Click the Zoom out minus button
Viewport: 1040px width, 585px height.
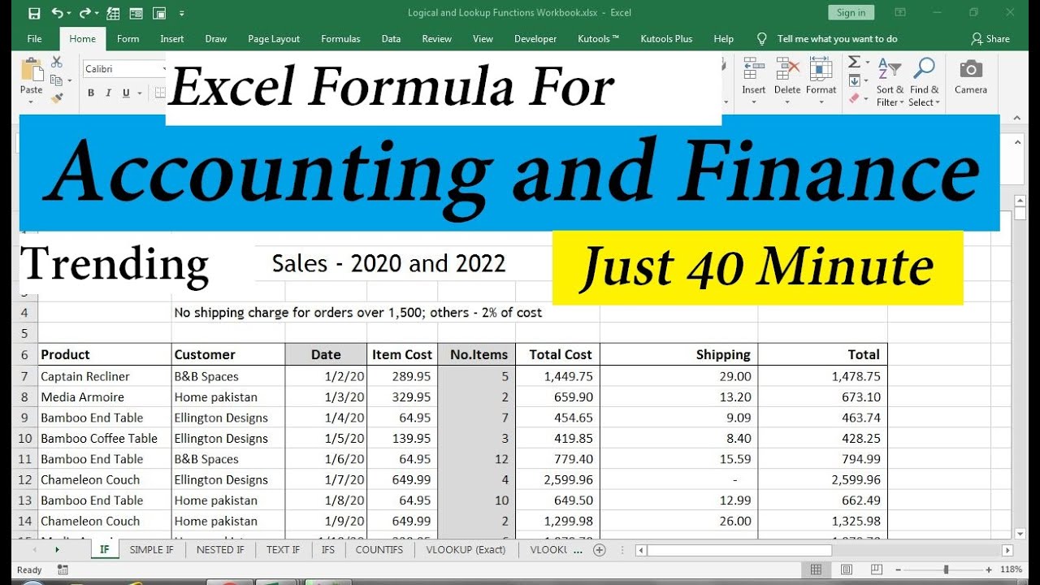(899, 570)
